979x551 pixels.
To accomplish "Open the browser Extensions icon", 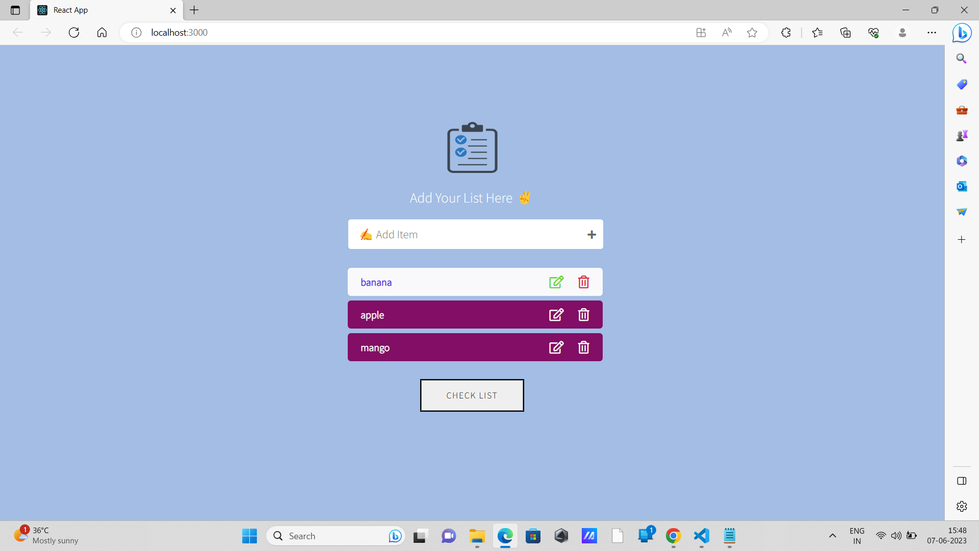I will pos(785,32).
